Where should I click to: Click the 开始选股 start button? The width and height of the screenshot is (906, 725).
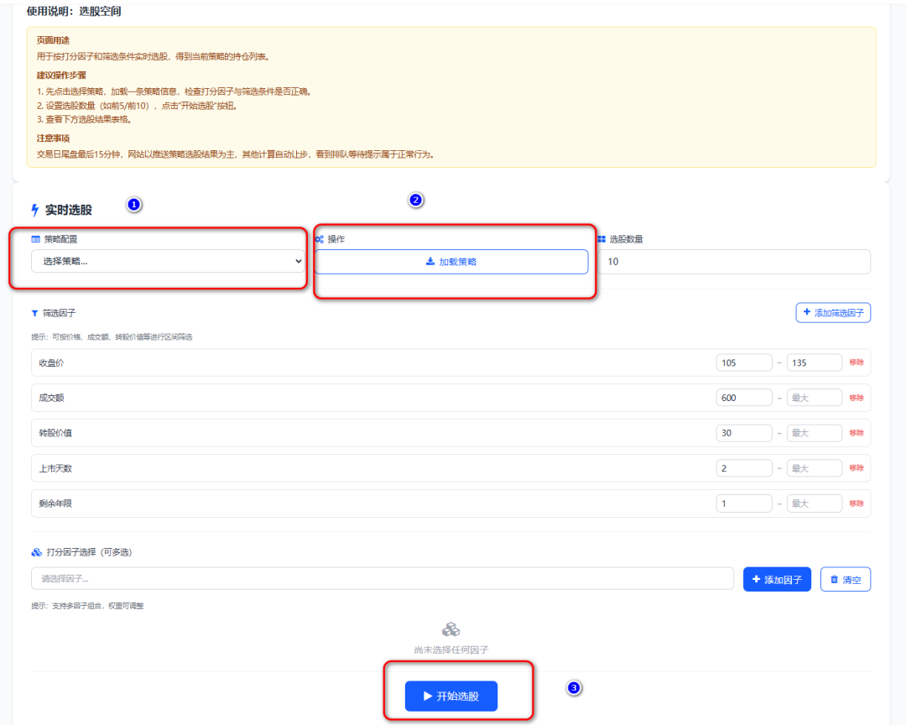tap(450, 696)
